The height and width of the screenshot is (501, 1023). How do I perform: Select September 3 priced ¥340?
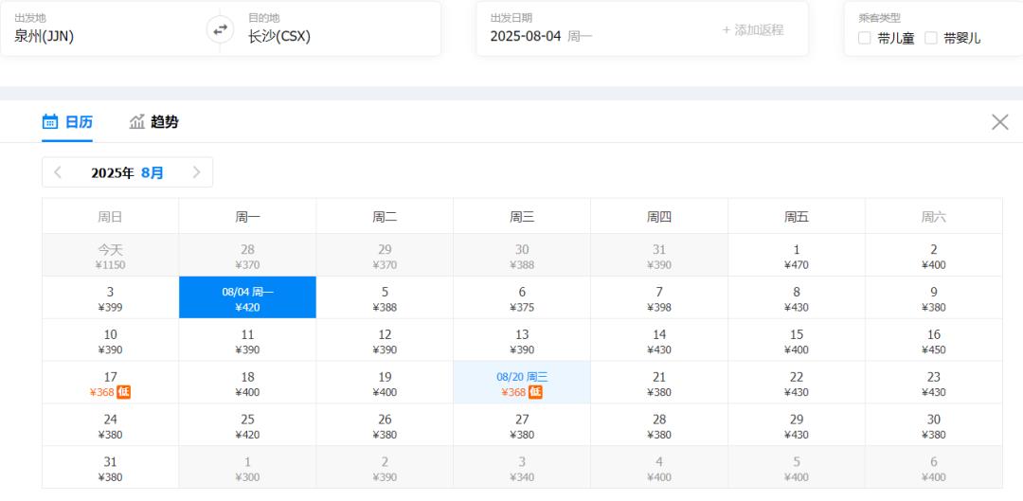(522, 467)
